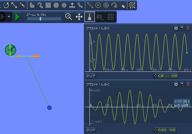Adjust the zoom slider handle

40,19
